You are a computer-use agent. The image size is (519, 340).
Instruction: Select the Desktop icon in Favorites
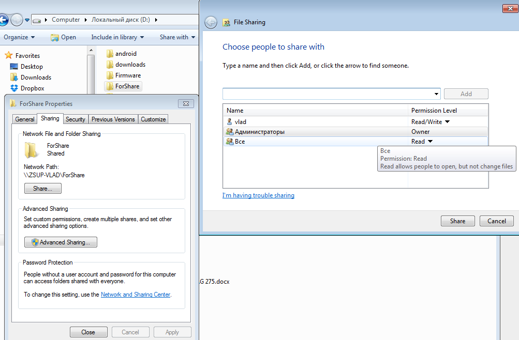pos(14,67)
